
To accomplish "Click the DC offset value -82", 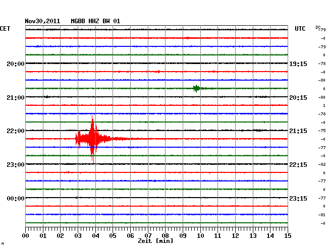I will (322, 165).
